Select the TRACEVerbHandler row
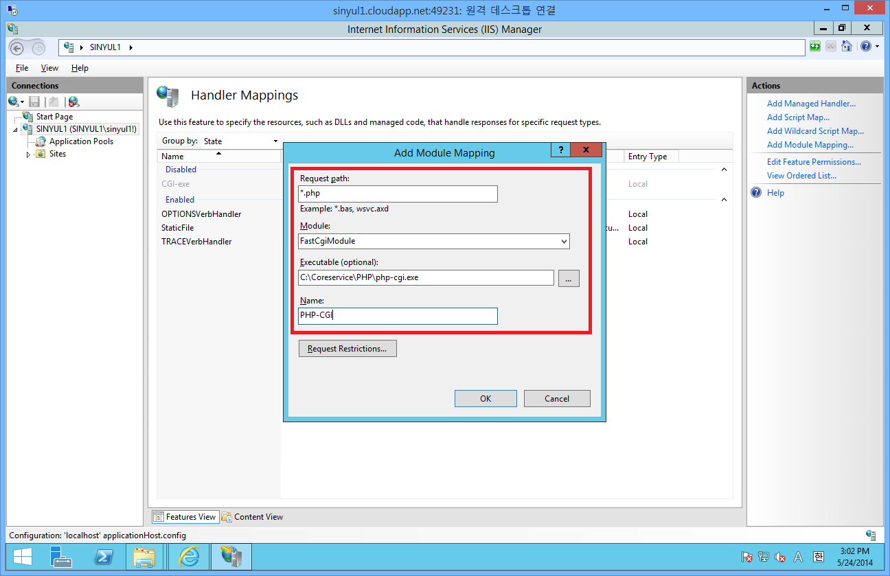Screen dimensions: 890x576 tap(196, 242)
